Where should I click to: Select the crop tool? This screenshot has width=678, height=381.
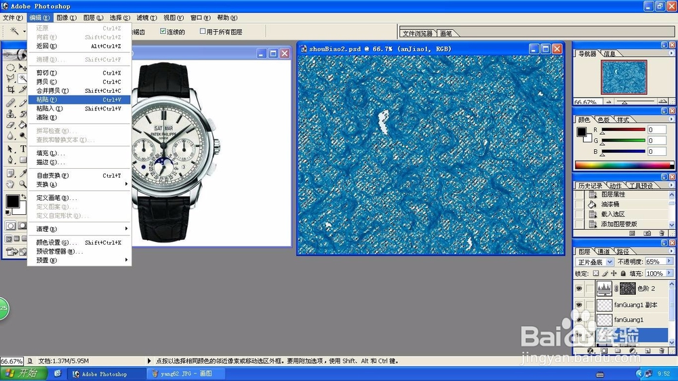tap(10, 89)
